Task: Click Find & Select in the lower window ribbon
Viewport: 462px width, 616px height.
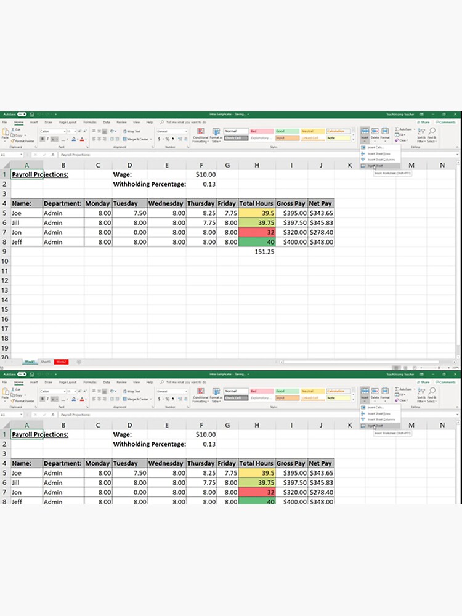Action: click(432, 395)
